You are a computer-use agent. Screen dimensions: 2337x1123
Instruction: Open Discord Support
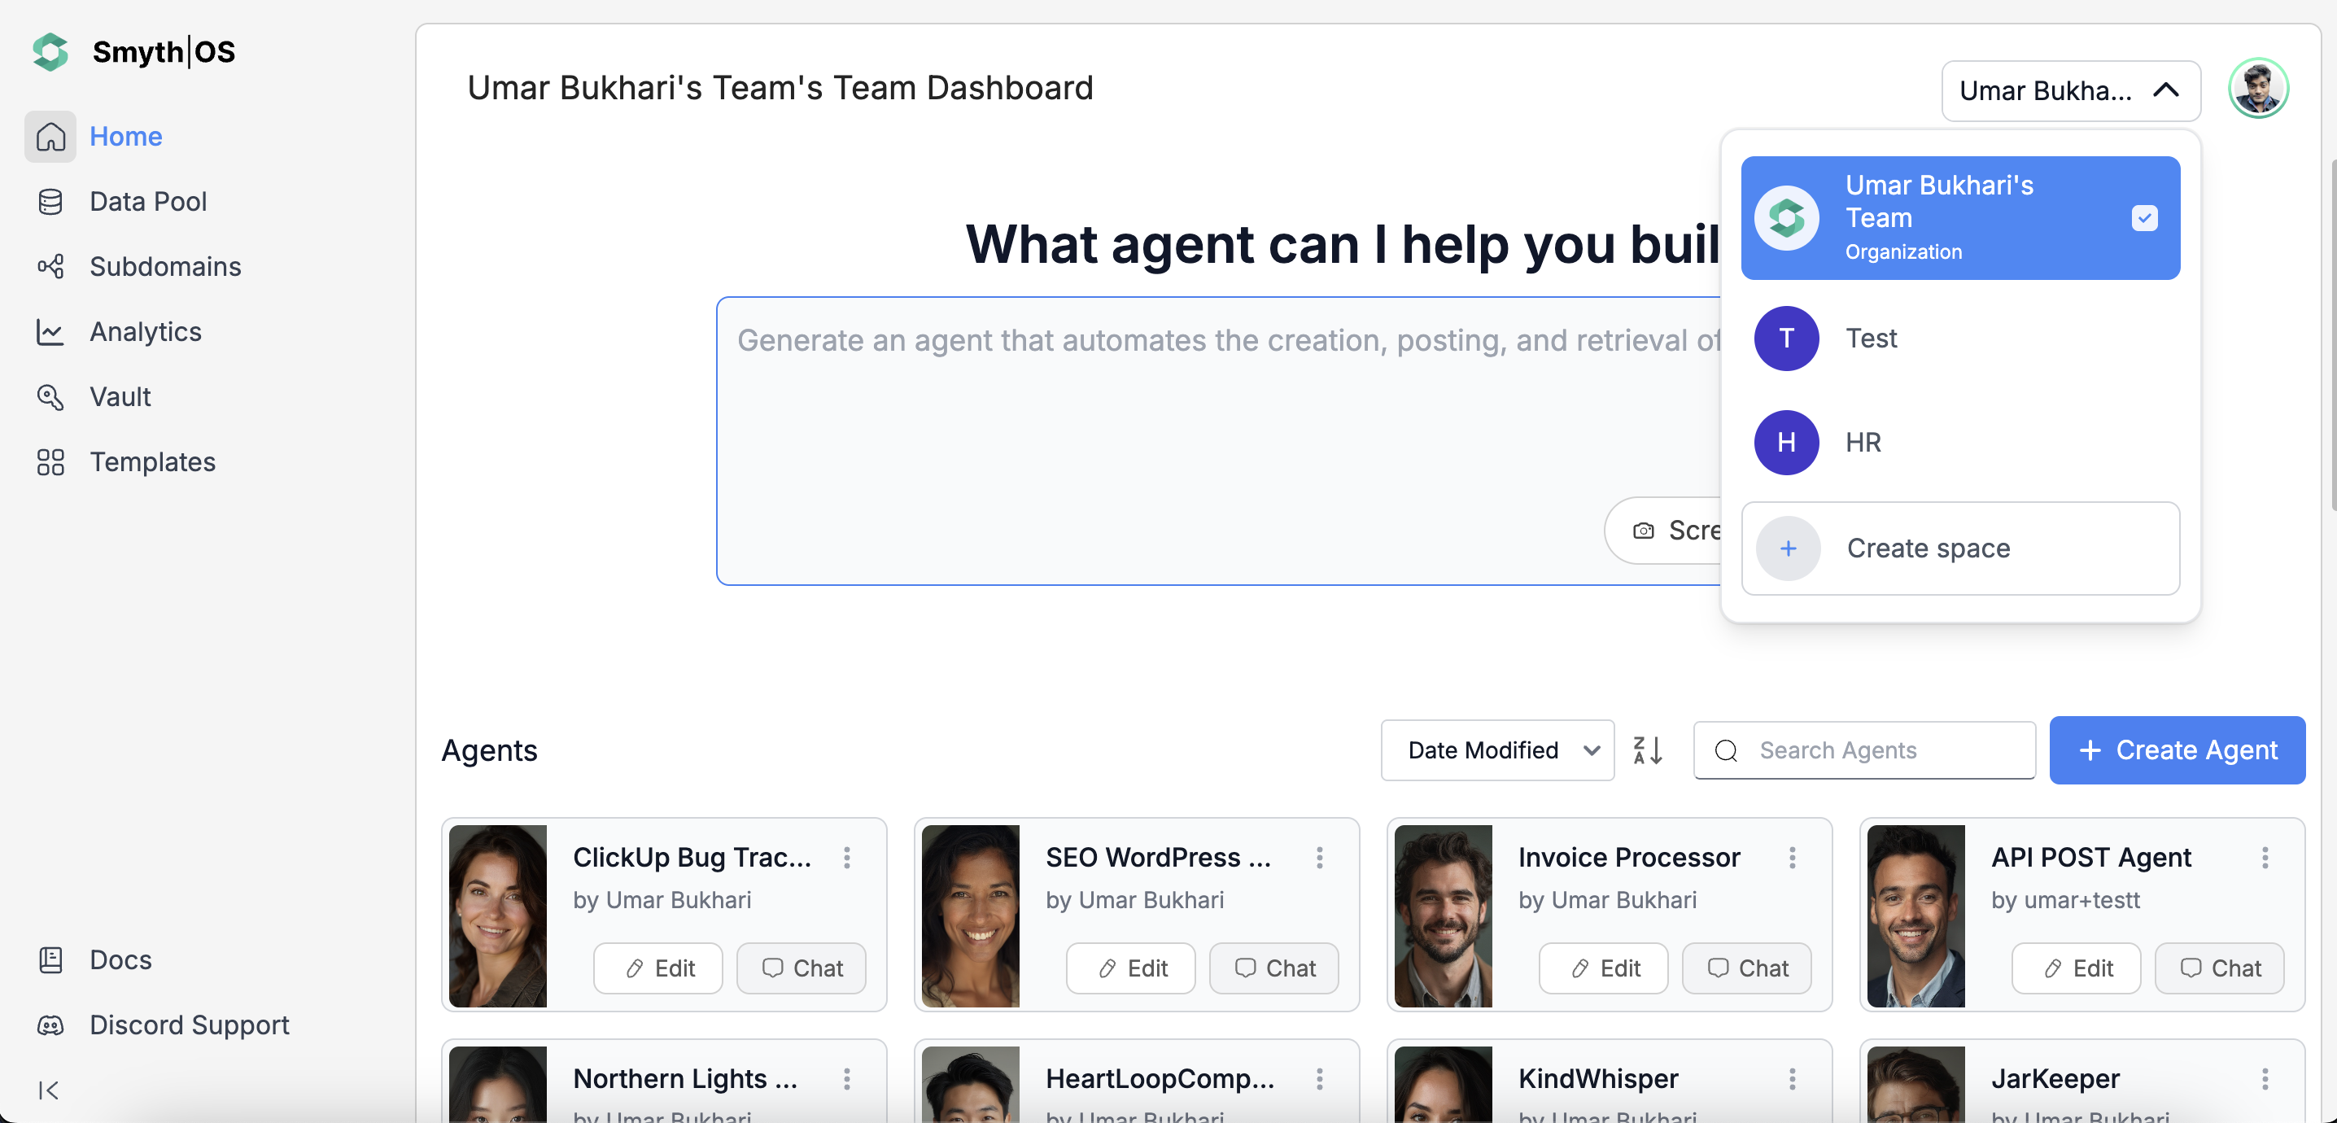point(188,1025)
